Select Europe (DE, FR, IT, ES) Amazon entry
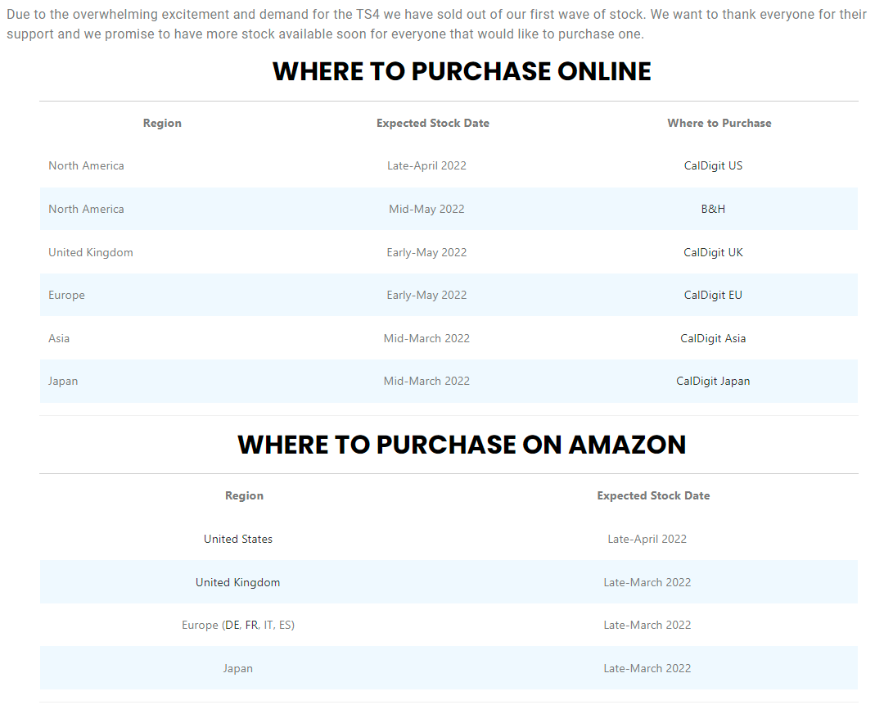Screen dimensions: 884x714 (238, 625)
